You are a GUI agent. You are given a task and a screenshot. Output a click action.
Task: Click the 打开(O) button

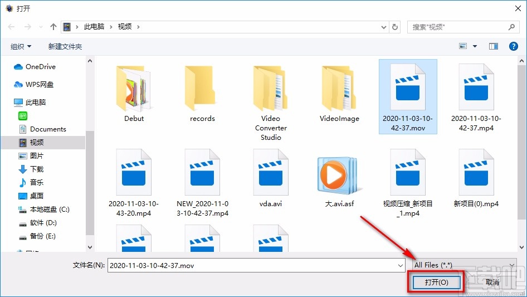point(436,282)
